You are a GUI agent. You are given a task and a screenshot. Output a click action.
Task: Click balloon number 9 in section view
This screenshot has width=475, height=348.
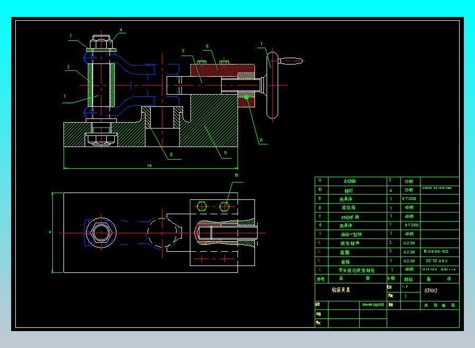pyautogui.click(x=225, y=153)
